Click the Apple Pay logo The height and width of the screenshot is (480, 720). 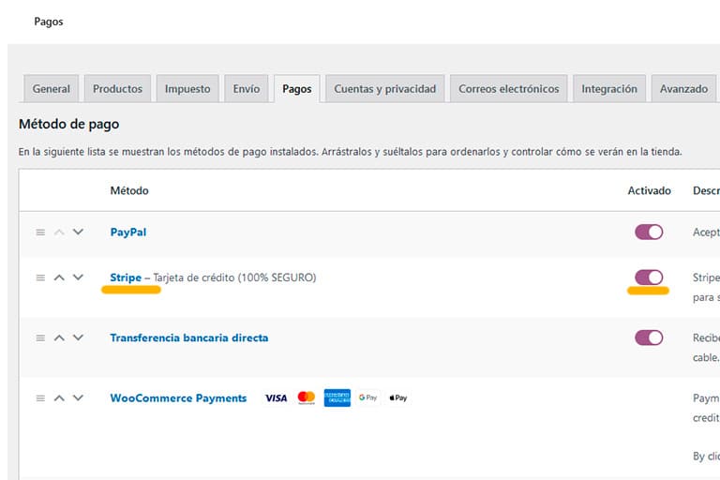click(x=398, y=397)
